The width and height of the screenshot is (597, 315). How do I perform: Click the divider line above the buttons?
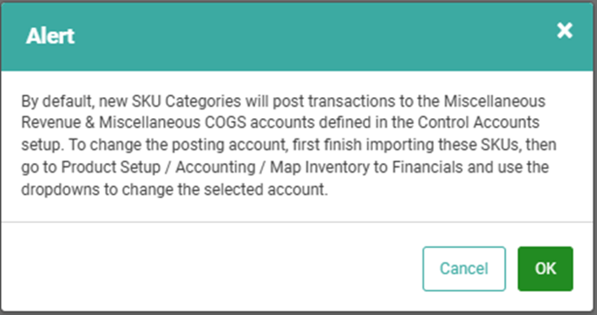pos(297,221)
